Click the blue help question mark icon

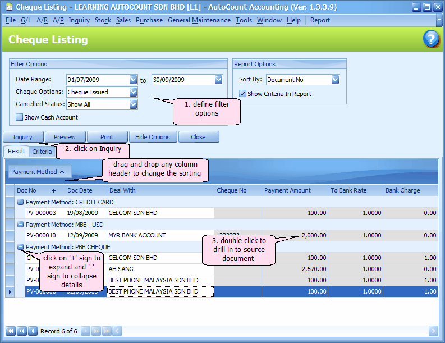click(431, 39)
